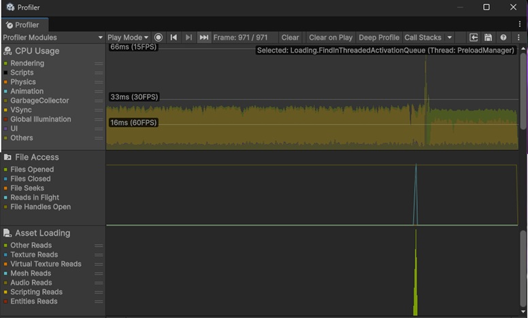Select the File Handles Open counter
Viewport: 528px width, 318px height.
pyautogui.click(x=40, y=207)
